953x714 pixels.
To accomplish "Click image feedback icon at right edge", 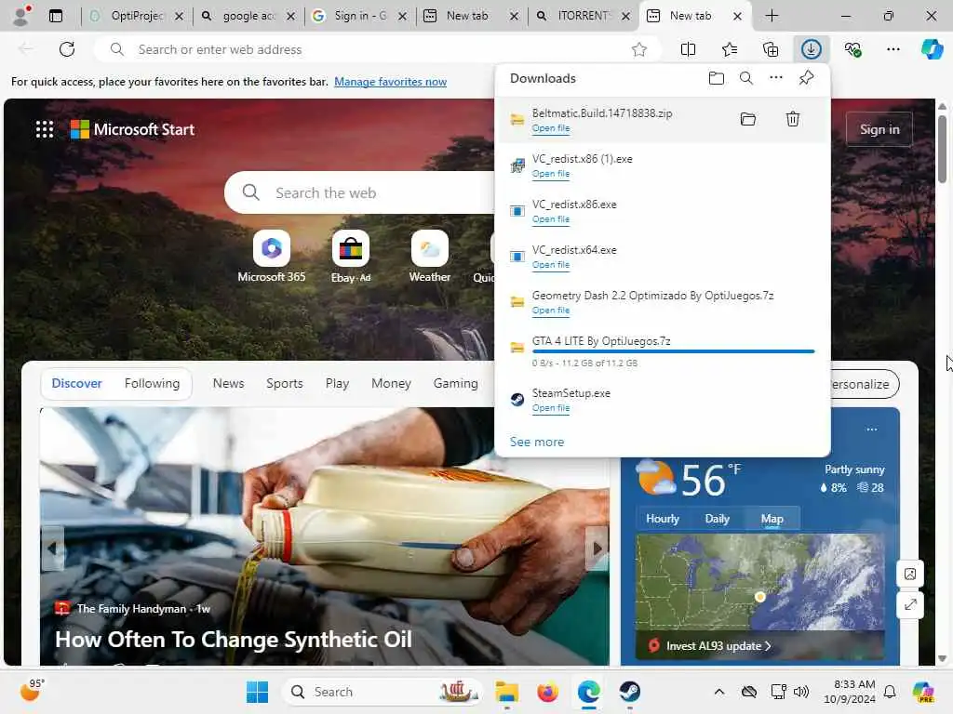I will 910,574.
